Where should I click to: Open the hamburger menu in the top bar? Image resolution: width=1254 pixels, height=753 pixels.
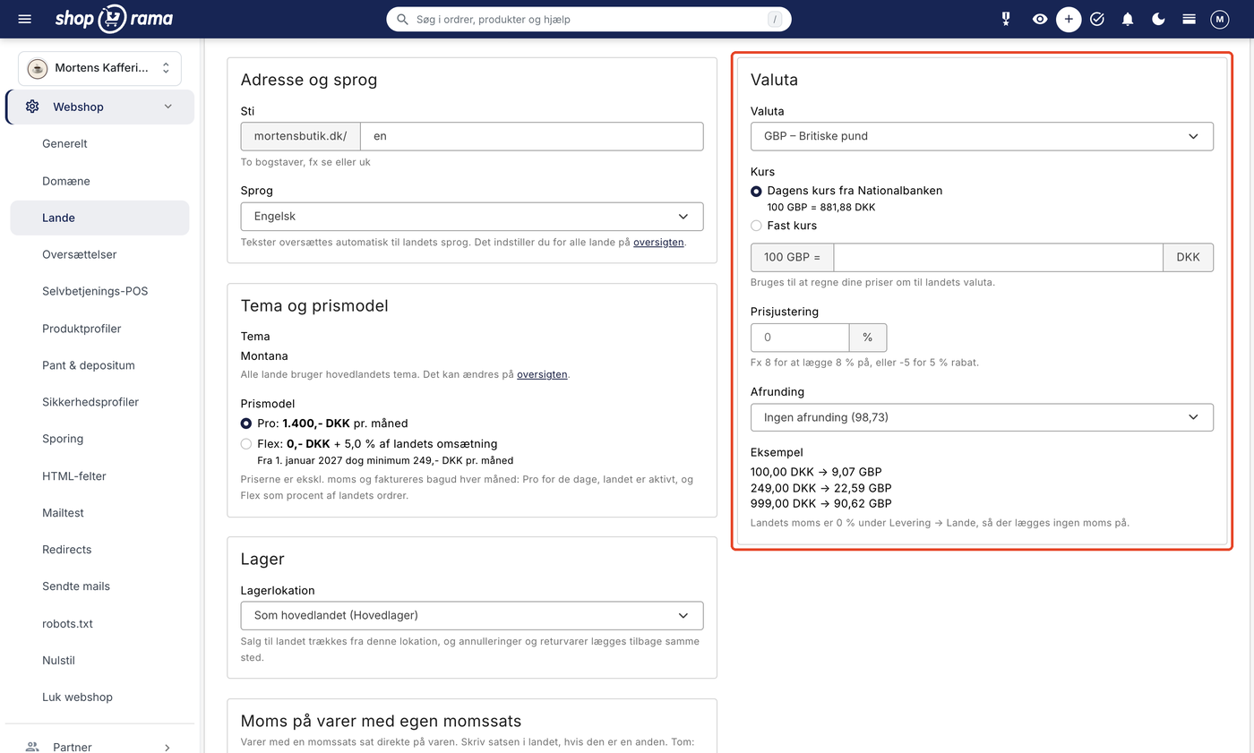click(24, 19)
